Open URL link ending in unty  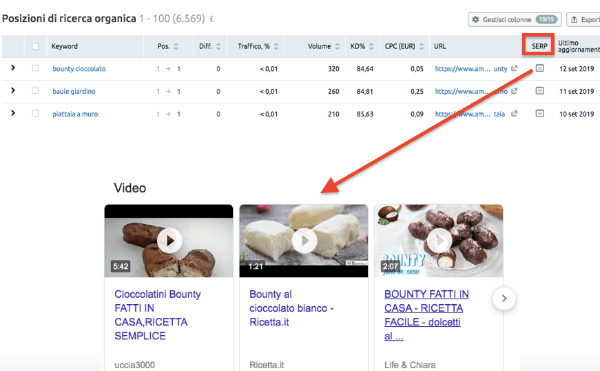point(471,69)
